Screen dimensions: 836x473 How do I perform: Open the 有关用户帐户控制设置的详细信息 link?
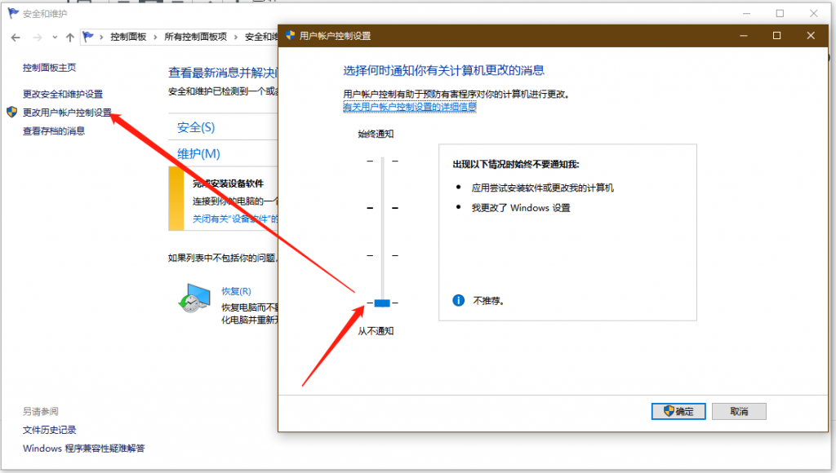point(410,106)
